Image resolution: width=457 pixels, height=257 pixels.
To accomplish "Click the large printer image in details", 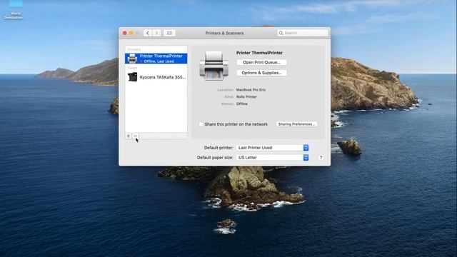I will (214, 66).
